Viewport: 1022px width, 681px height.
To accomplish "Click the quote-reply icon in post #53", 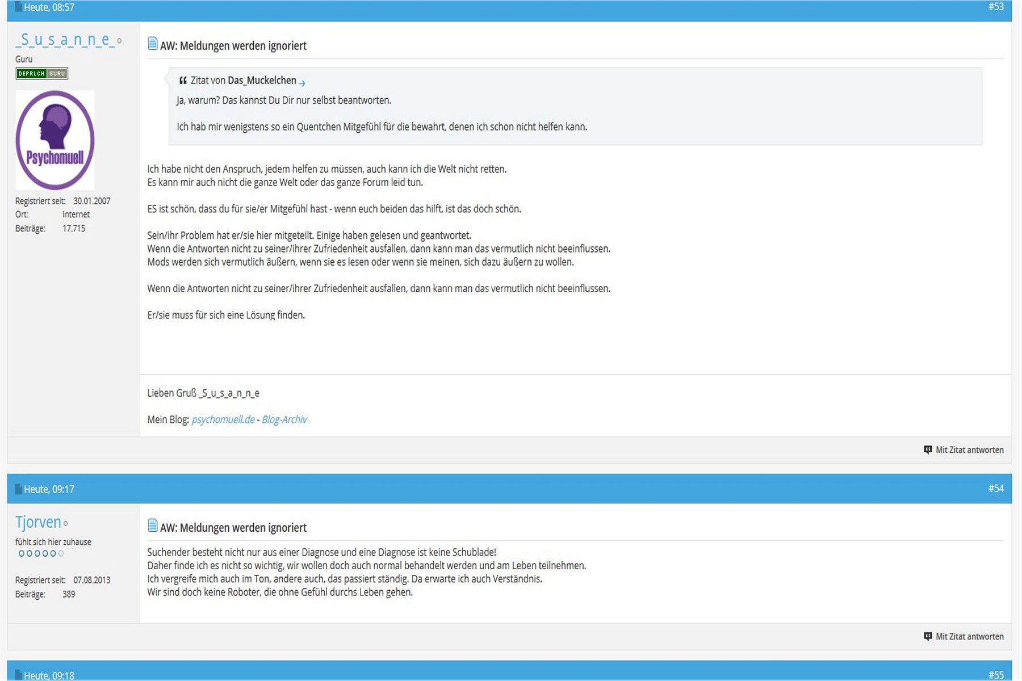I will [x=928, y=449].
